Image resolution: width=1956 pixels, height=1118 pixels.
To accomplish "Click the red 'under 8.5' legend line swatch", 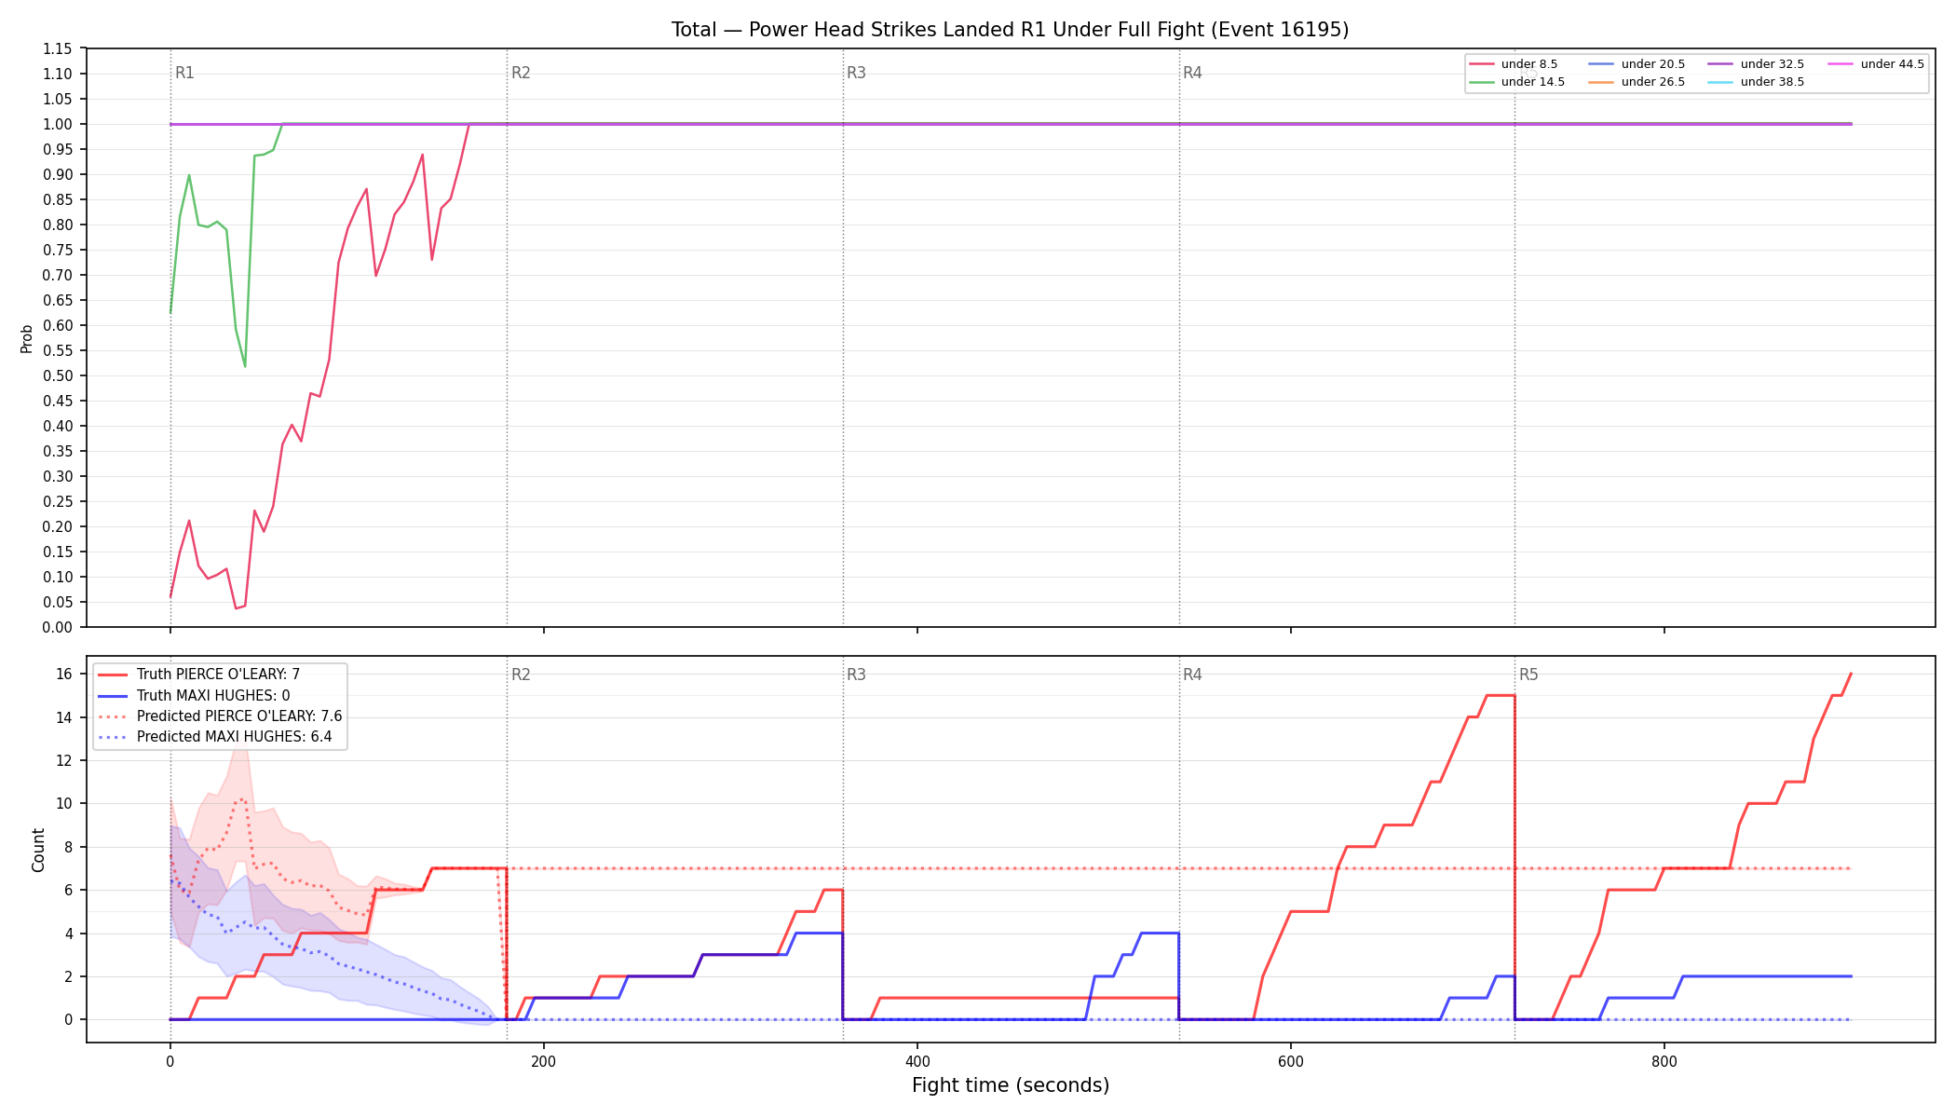I will (1482, 64).
